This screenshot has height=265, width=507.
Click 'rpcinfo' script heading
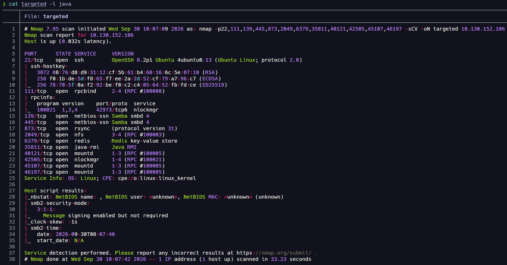coord(42,97)
